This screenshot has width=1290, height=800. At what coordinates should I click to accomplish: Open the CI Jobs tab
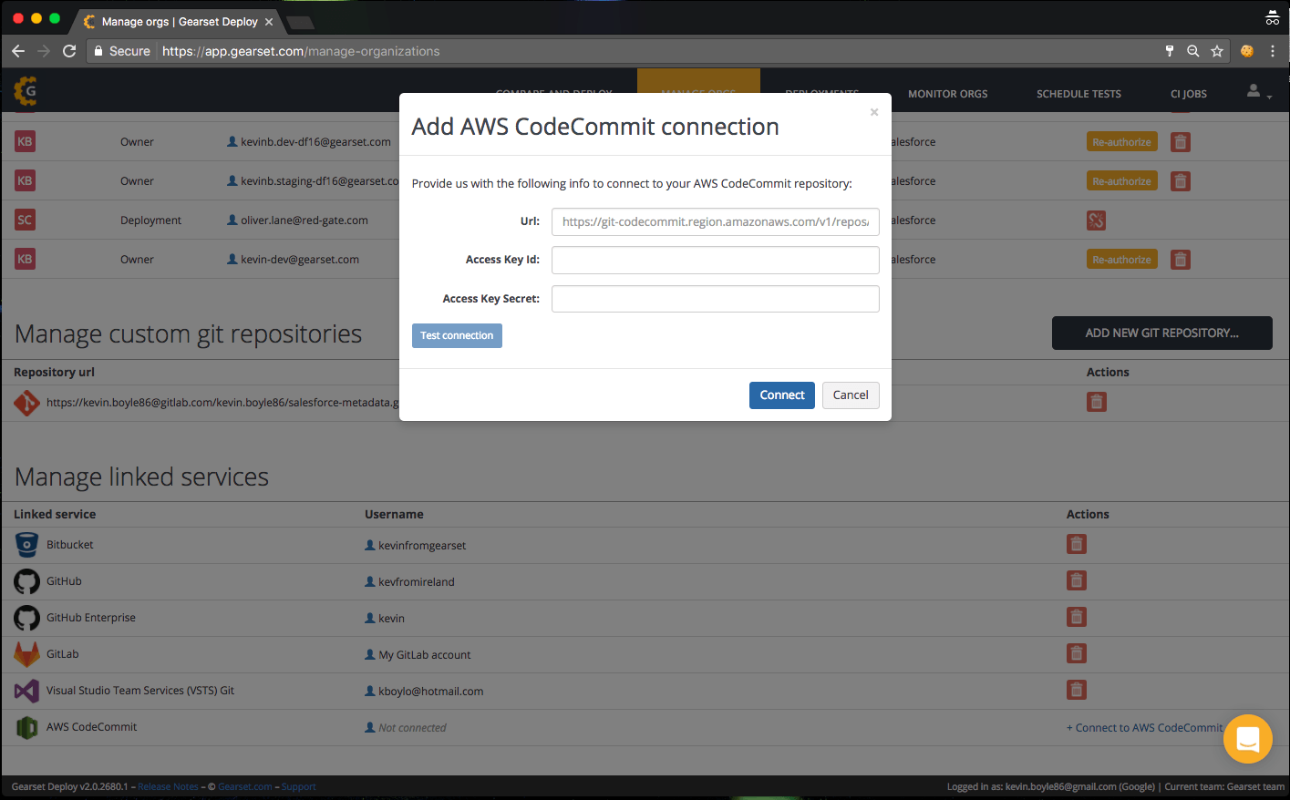[1189, 94]
